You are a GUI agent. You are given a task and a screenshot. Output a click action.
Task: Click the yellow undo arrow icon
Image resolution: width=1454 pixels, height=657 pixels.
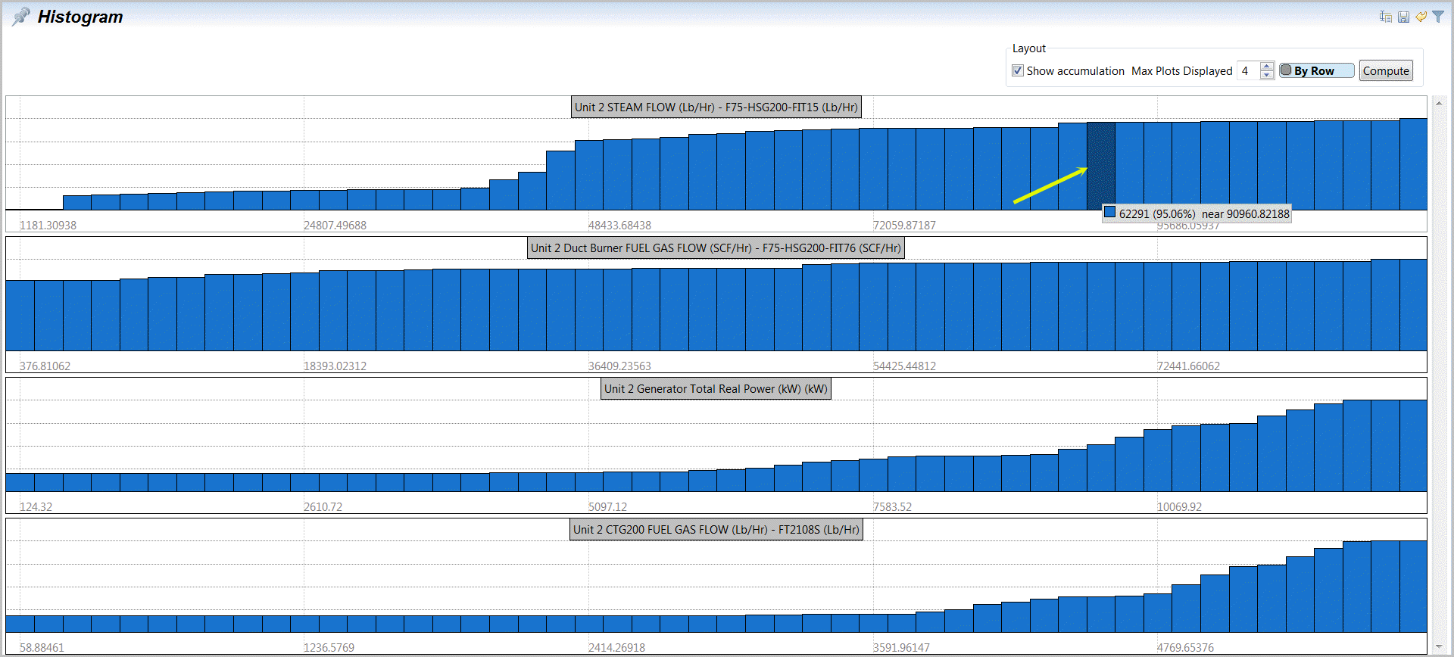point(1421,17)
